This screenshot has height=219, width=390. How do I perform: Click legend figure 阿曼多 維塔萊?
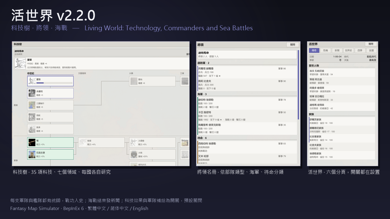[342, 89]
